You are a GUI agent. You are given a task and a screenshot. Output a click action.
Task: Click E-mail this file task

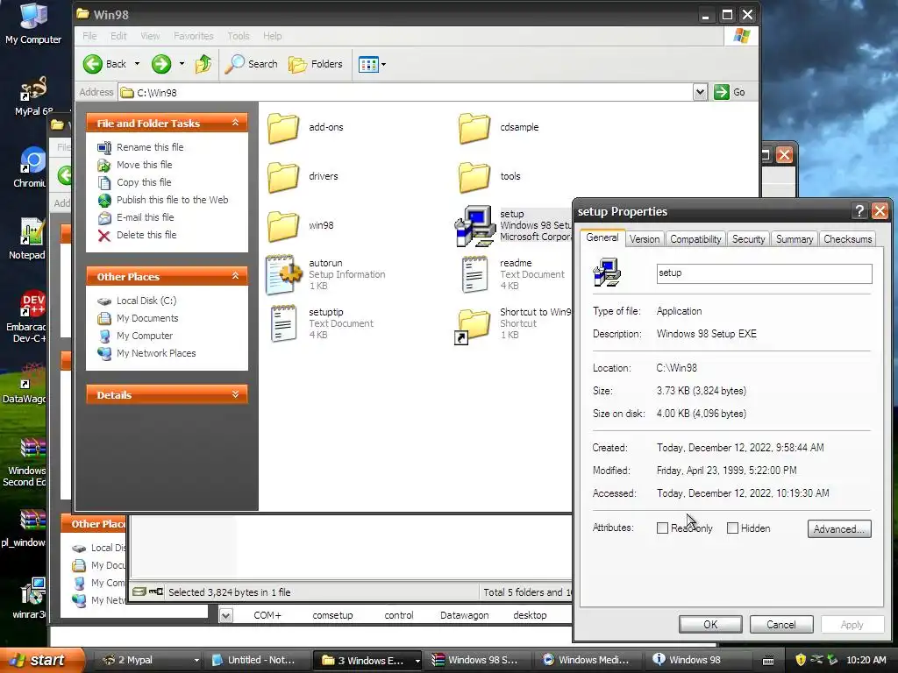146,217
